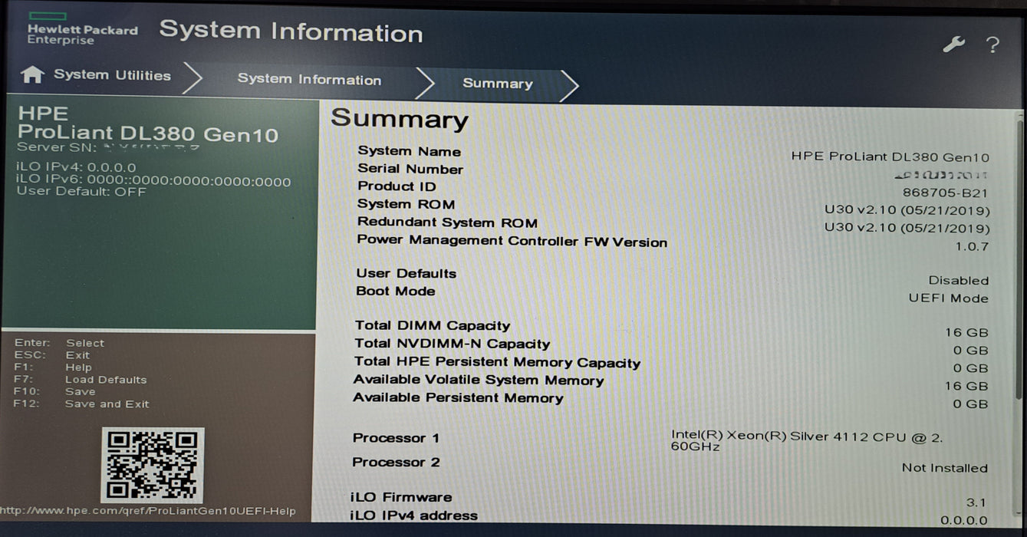
Task: Click the Serial Number label
Action: pos(410,169)
